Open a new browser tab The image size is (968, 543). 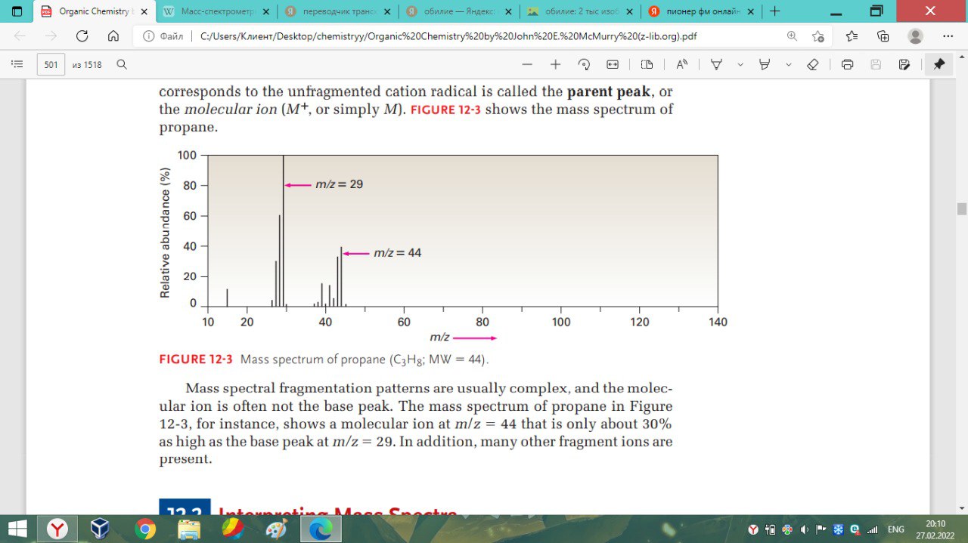pos(774,12)
